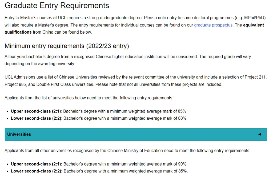The height and width of the screenshot is (177, 273).
Task: Click the Graduate Entry Requirements heading
Action: (x=57, y=6)
